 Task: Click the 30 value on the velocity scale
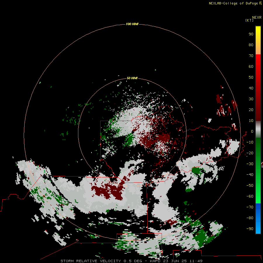pyautogui.click(x=251, y=99)
